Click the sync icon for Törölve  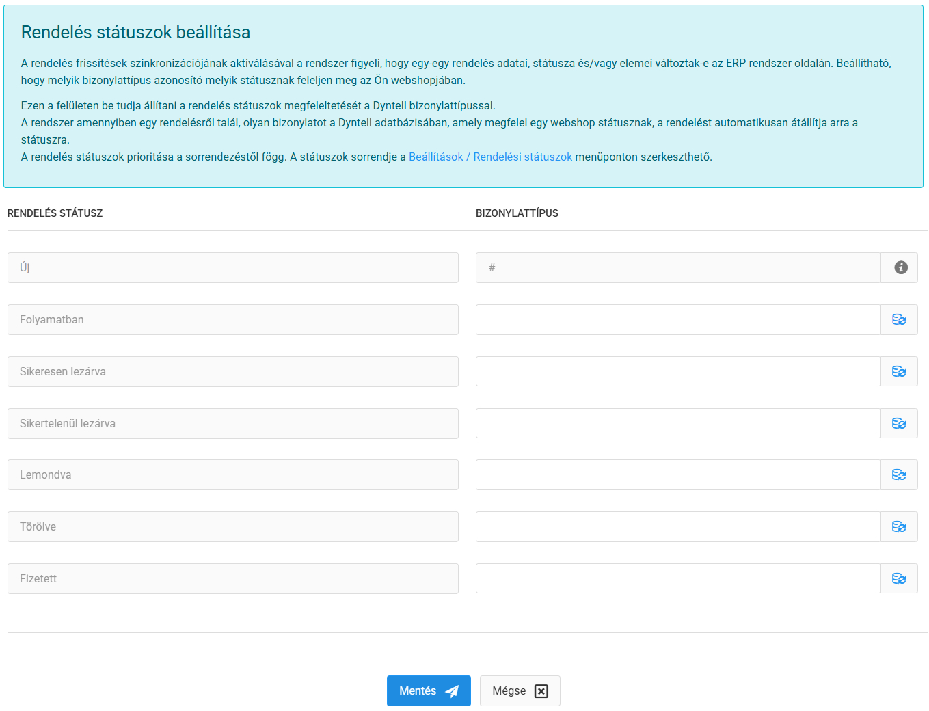899,526
